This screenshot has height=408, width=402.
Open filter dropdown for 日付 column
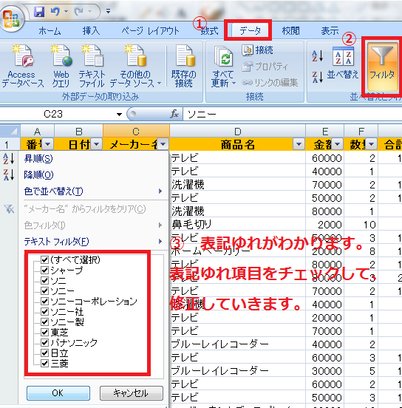(97, 144)
